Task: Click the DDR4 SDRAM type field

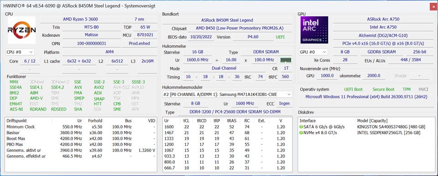Action: click(266, 52)
